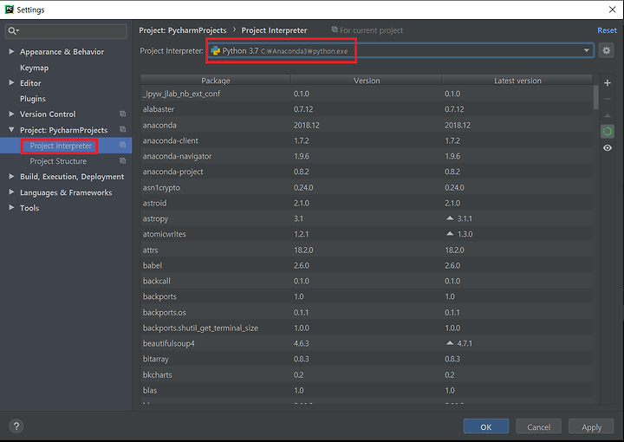Click the Latest version column header
The height and width of the screenshot is (442, 624).
coord(517,81)
